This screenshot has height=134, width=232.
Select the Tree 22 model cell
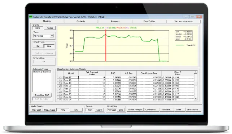click(x=71, y=91)
